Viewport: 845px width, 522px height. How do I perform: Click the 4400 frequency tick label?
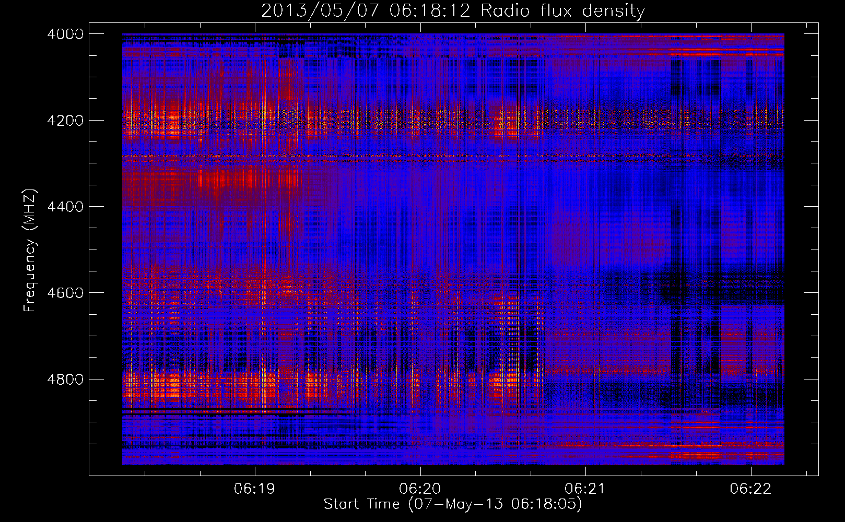(x=65, y=207)
